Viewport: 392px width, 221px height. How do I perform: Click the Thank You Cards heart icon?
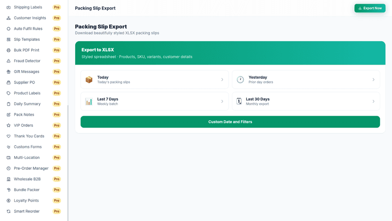9,136
